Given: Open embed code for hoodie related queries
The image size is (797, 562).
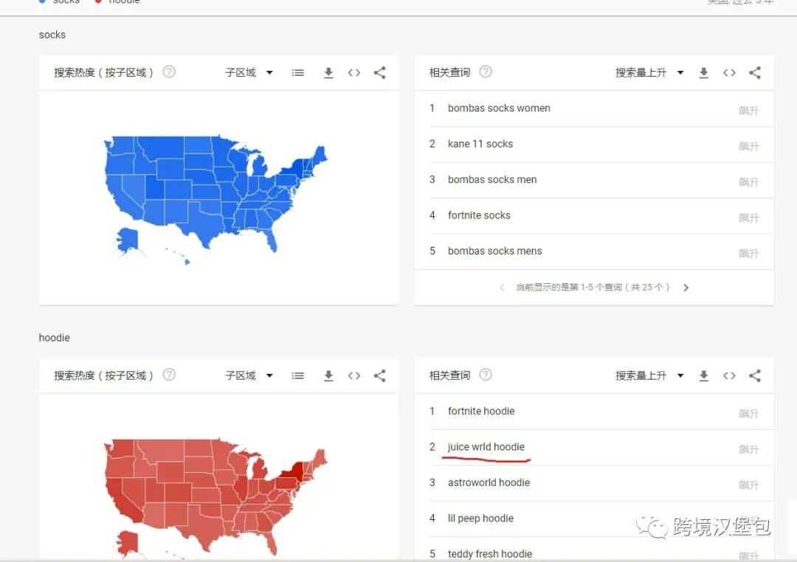Looking at the screenshot, I should pos(729,375).
